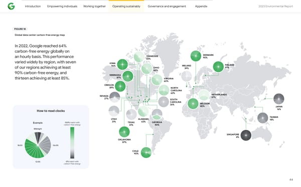Click the Nevada clock icon
Screen dimensions: 301x187
click(x=114, y=97)
